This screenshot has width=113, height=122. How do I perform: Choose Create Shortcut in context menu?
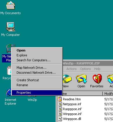37,80
